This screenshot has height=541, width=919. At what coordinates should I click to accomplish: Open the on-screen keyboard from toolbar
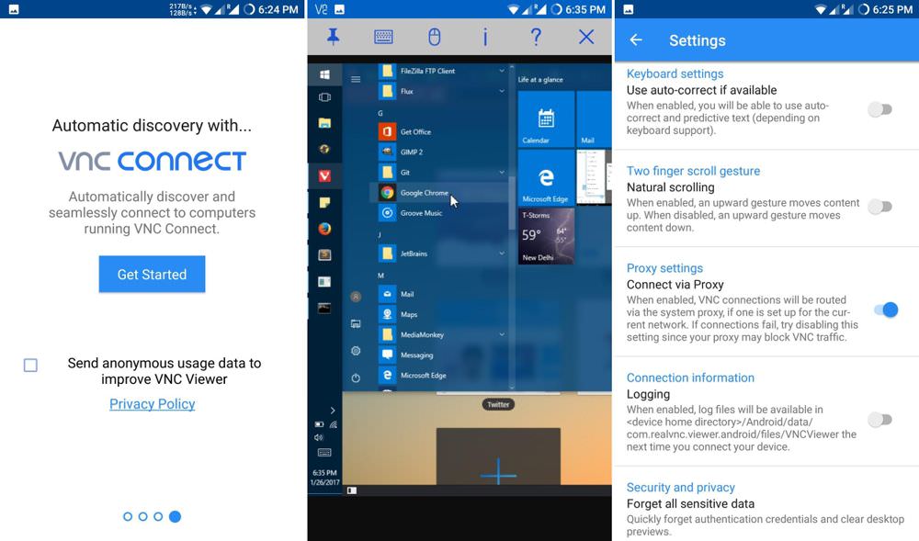(384, 37)
